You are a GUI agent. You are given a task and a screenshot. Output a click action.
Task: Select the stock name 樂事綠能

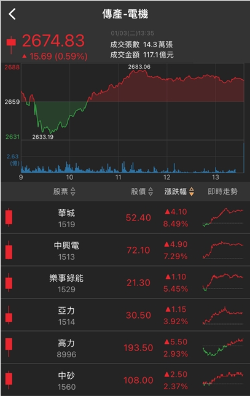tap(66, 278)
